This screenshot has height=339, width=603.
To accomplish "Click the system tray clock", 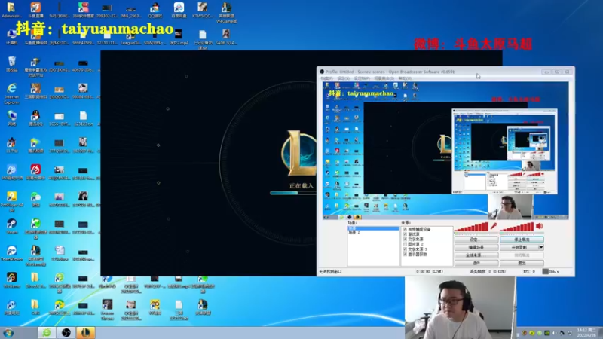I will [x=586, y=333].
